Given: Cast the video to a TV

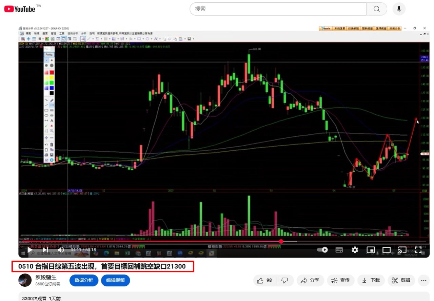Looking at the screenshot, I should [402, 250].
